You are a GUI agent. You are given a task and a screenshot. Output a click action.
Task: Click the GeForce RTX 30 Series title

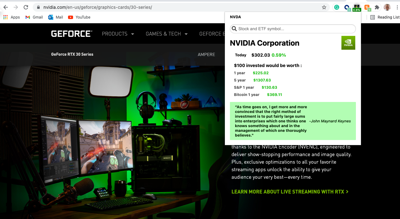72,54
